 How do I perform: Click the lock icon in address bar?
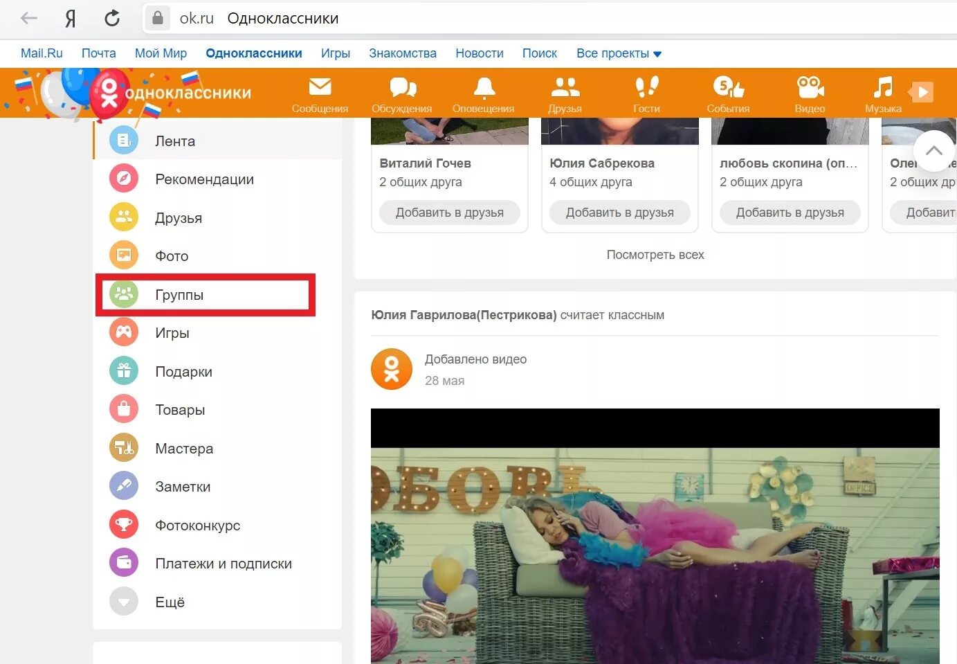pyautogui.click(x=158, y=18)
